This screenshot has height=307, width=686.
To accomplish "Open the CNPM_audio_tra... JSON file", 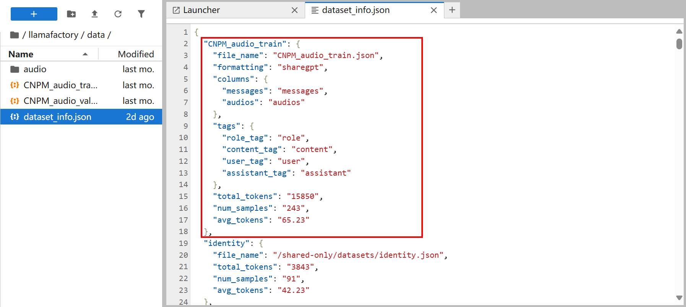I will (x=60, y=85).
